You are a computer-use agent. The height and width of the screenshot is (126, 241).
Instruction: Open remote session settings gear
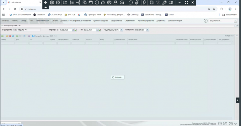pyautogui.click(x=52, y=3)
